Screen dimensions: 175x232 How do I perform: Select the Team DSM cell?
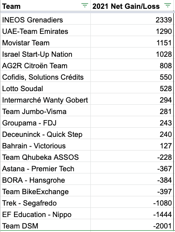(x=46, y=226)
